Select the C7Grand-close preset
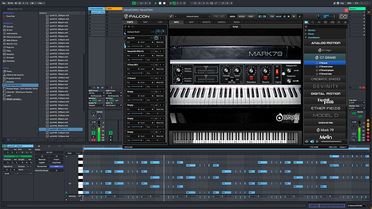Image resolution: width=372 pixels, height=209 pixels. pos(326,67)
